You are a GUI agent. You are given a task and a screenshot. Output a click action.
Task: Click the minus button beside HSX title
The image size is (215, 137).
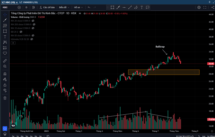pos(80,13)
